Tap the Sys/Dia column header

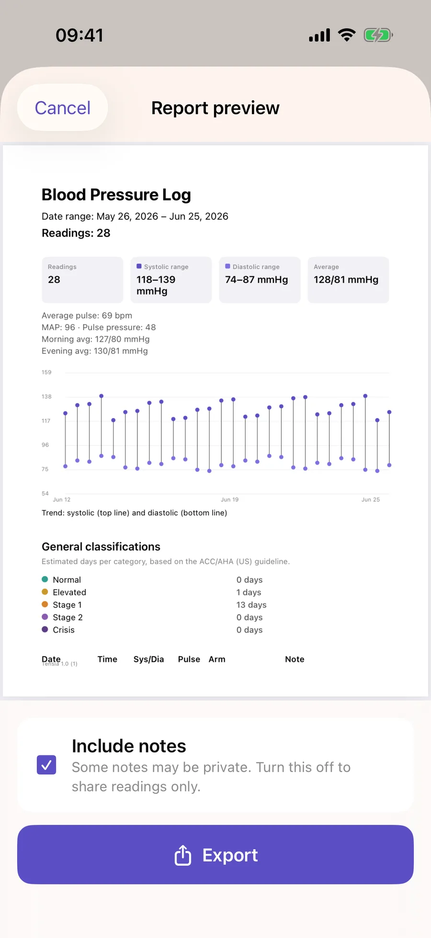click(148, 660)
